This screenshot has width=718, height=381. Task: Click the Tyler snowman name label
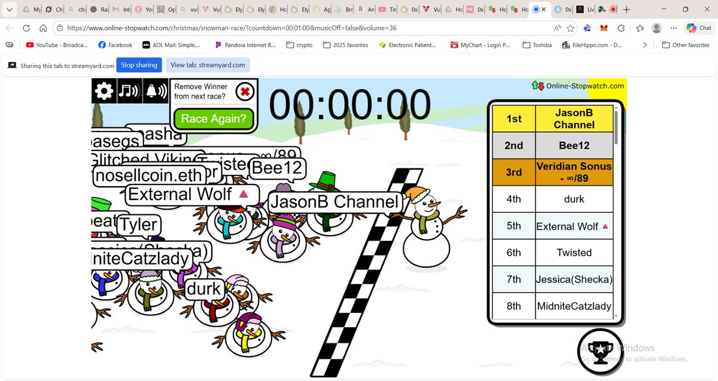click(139, 226)
